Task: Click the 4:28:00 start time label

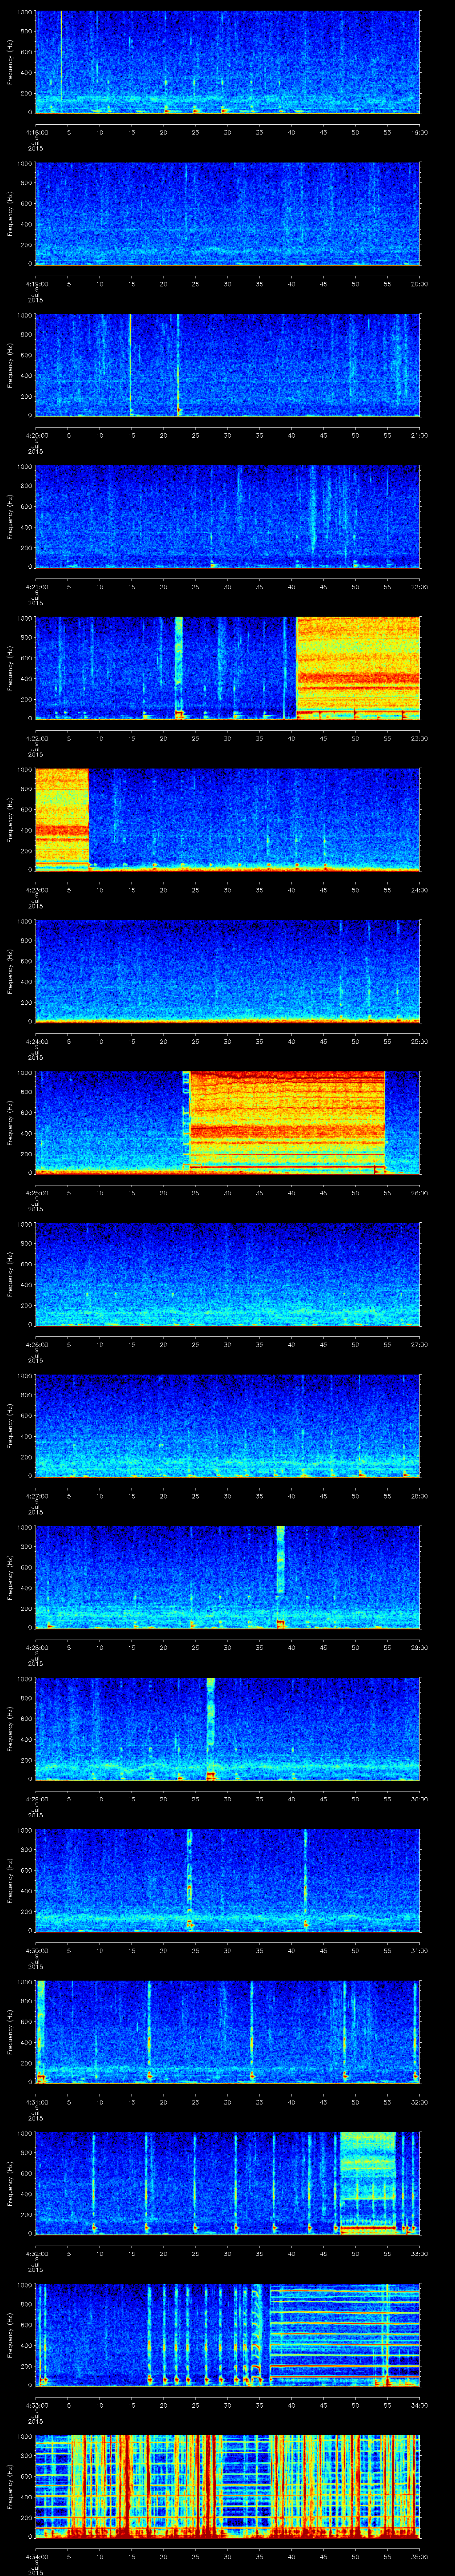Action: pyautogui.click(x=35, y=1648)
